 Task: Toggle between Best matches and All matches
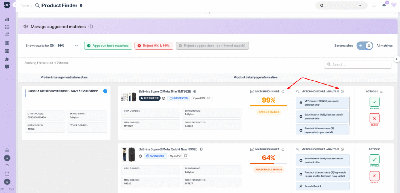click(x=365, y=46)
